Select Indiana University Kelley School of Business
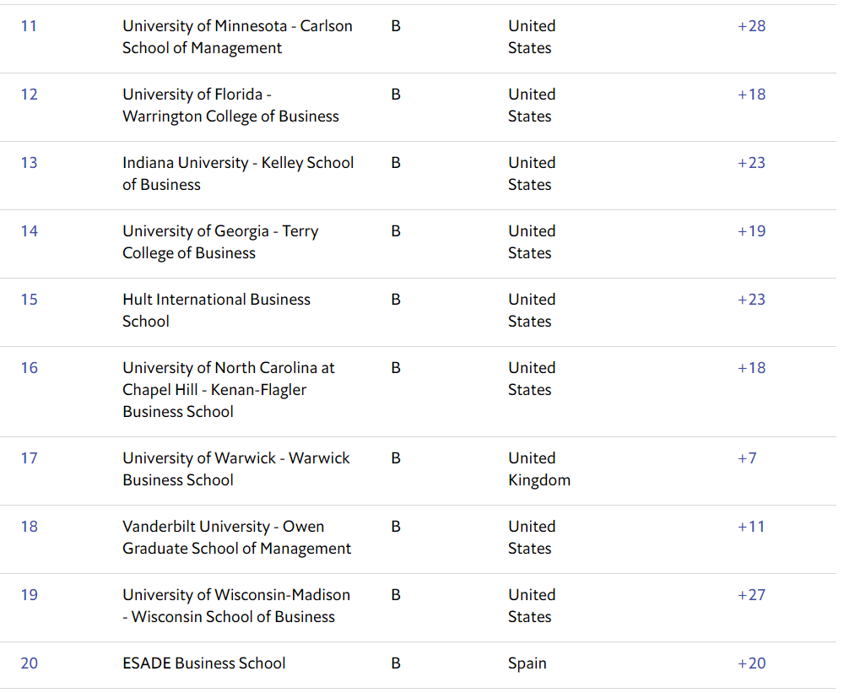This screenshot has width=844, height=693. [x=237, y=174]
